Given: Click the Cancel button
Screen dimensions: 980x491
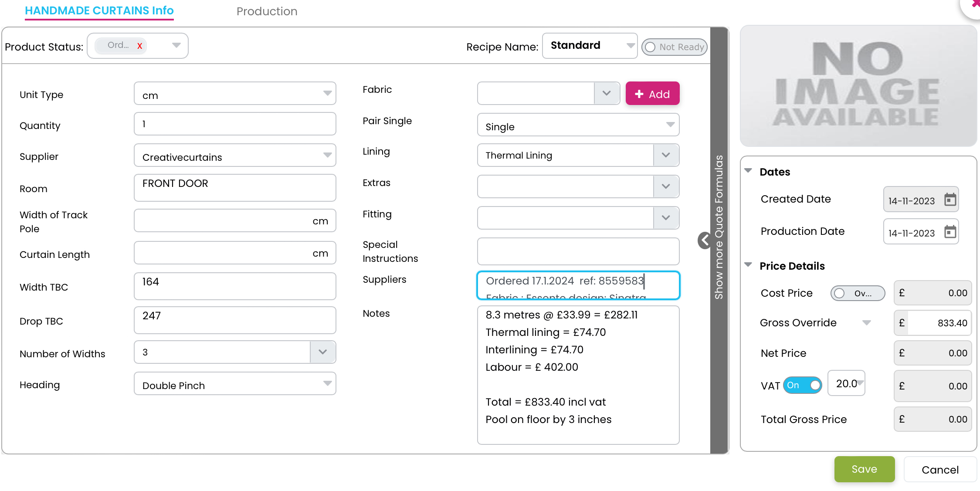Looking at the screenshot, I should click(939, 470).
